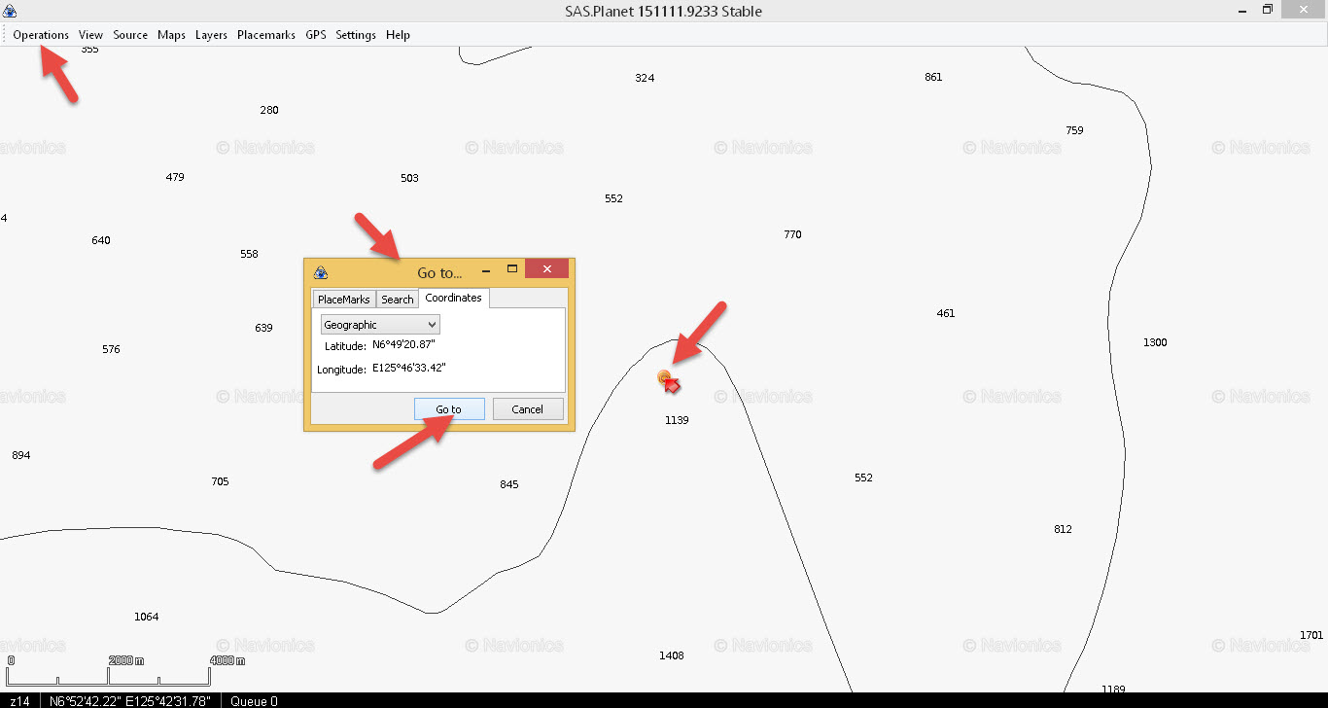Open the GPS menu
This screenshot has width=1328, height=708.
tap(316, 35)
